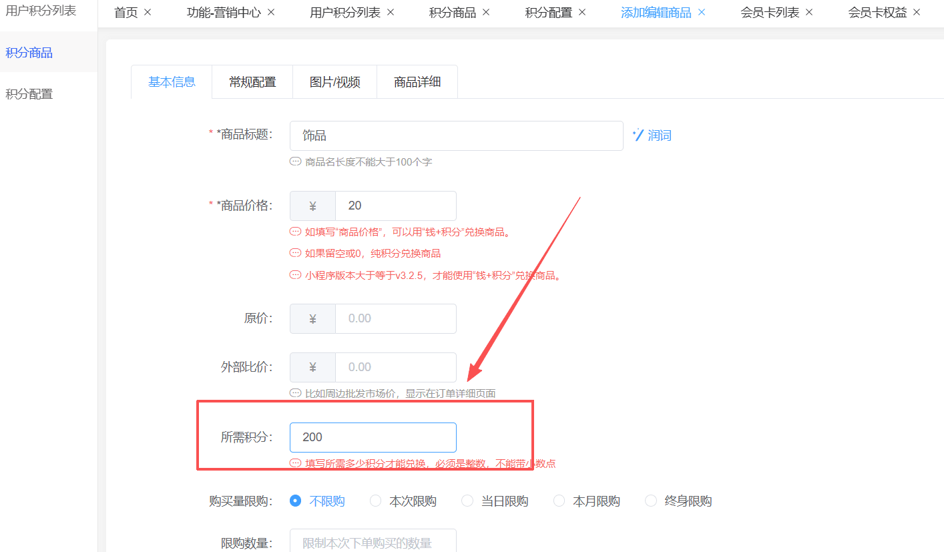Image resolution: width=944 pixels, height=552 pixels.
Task: Close the 积分商品 tab using X icon
Action: [x=486, y=13]
